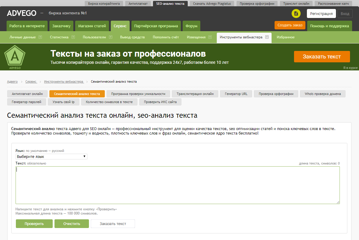Open the Транслит онлайн top tab
The image size is (359, 240).
click(x=296, y=4)
